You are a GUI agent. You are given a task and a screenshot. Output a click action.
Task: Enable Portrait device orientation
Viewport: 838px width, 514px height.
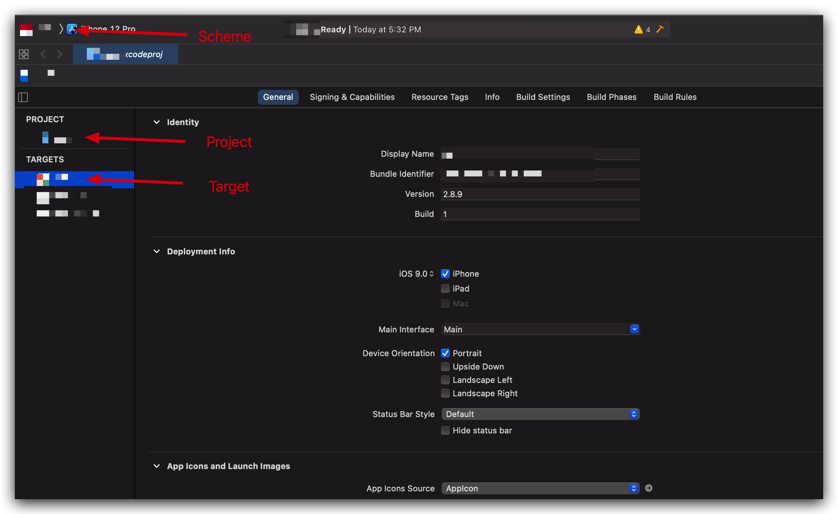[445, 352]
